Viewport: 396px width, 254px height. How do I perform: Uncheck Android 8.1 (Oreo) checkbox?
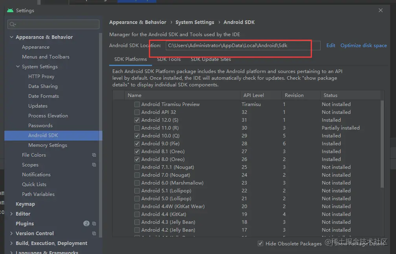click(x=137, y=152)
